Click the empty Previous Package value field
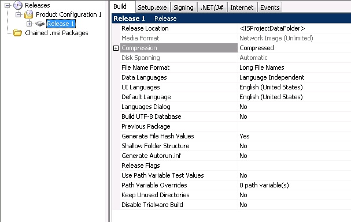351x222 pixels. click(294, 126)
